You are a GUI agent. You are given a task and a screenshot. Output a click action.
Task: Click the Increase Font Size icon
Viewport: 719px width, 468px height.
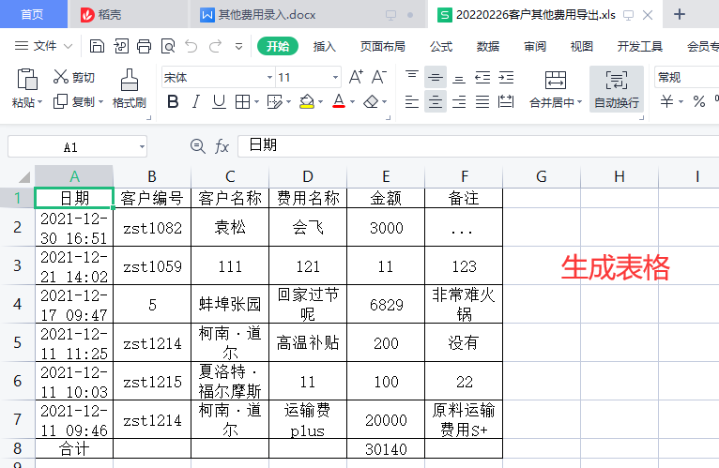(x=356, y=77)
